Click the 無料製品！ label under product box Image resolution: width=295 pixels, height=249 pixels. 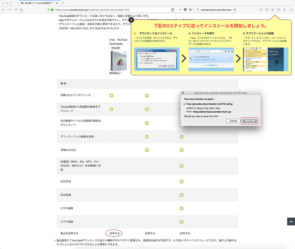pos(115,73)
